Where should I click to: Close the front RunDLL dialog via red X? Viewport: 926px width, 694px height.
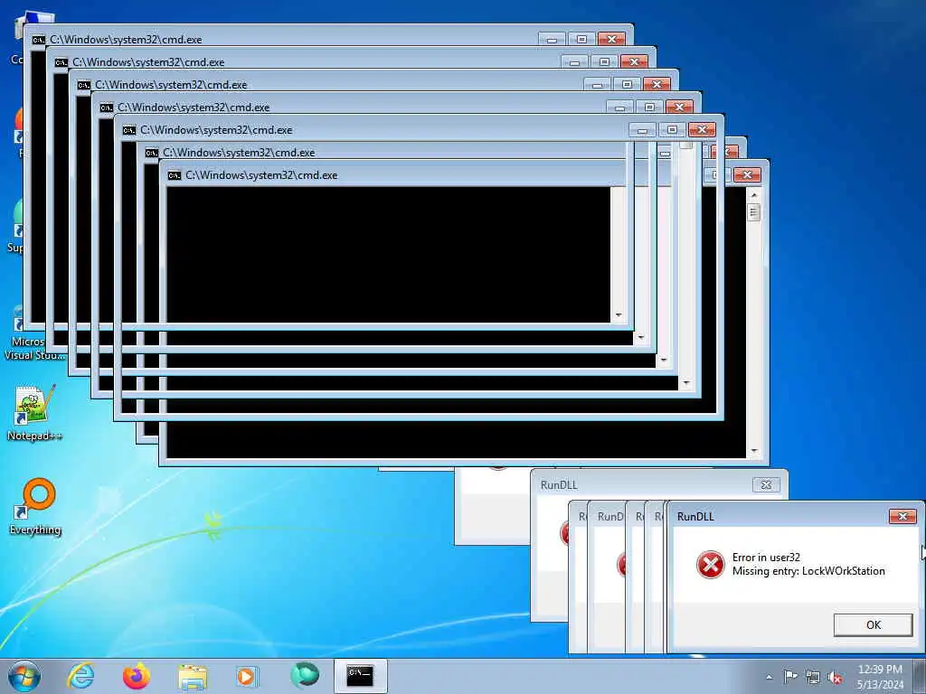click(902, 516)
